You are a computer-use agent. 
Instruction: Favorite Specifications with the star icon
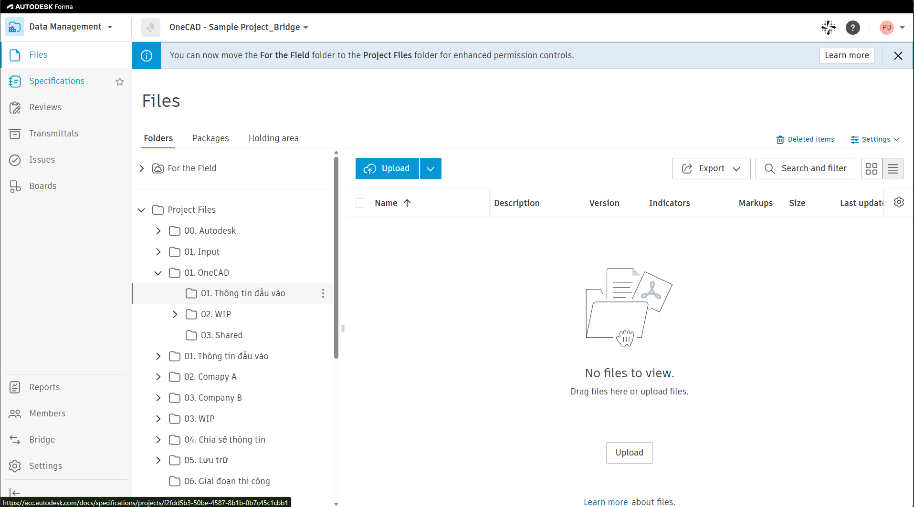[120, 82]
